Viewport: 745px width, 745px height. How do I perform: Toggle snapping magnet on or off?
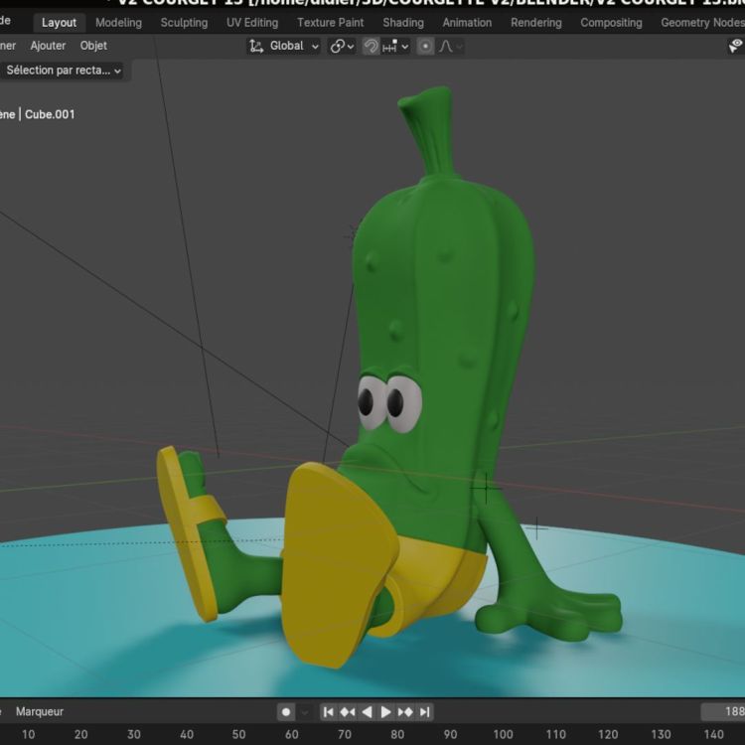tap(371, 46)
